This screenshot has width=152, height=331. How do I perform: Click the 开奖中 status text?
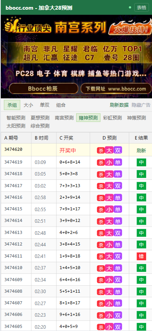pyautogui.click(x=68, y=150)
